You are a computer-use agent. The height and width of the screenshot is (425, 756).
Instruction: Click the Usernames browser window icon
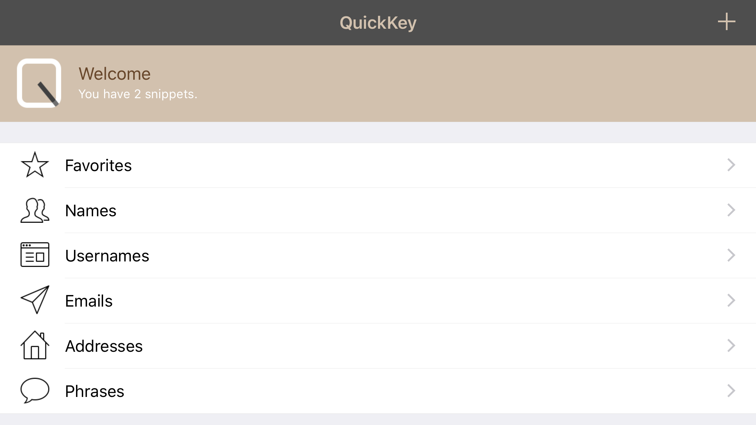click(x=35, y=255)
